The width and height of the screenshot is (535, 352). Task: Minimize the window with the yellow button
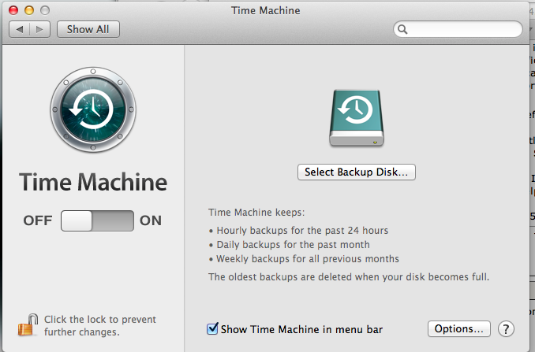click(x=29, y=10)
